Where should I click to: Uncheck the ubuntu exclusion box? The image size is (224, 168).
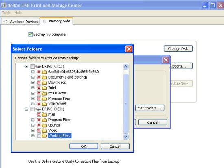click(39, 125)
